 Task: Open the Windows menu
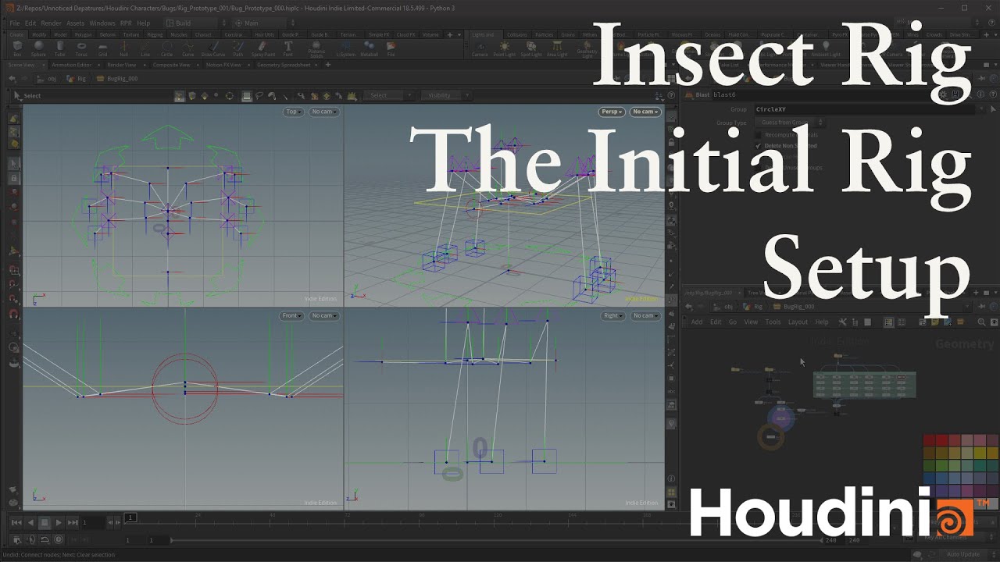[102, 23]
